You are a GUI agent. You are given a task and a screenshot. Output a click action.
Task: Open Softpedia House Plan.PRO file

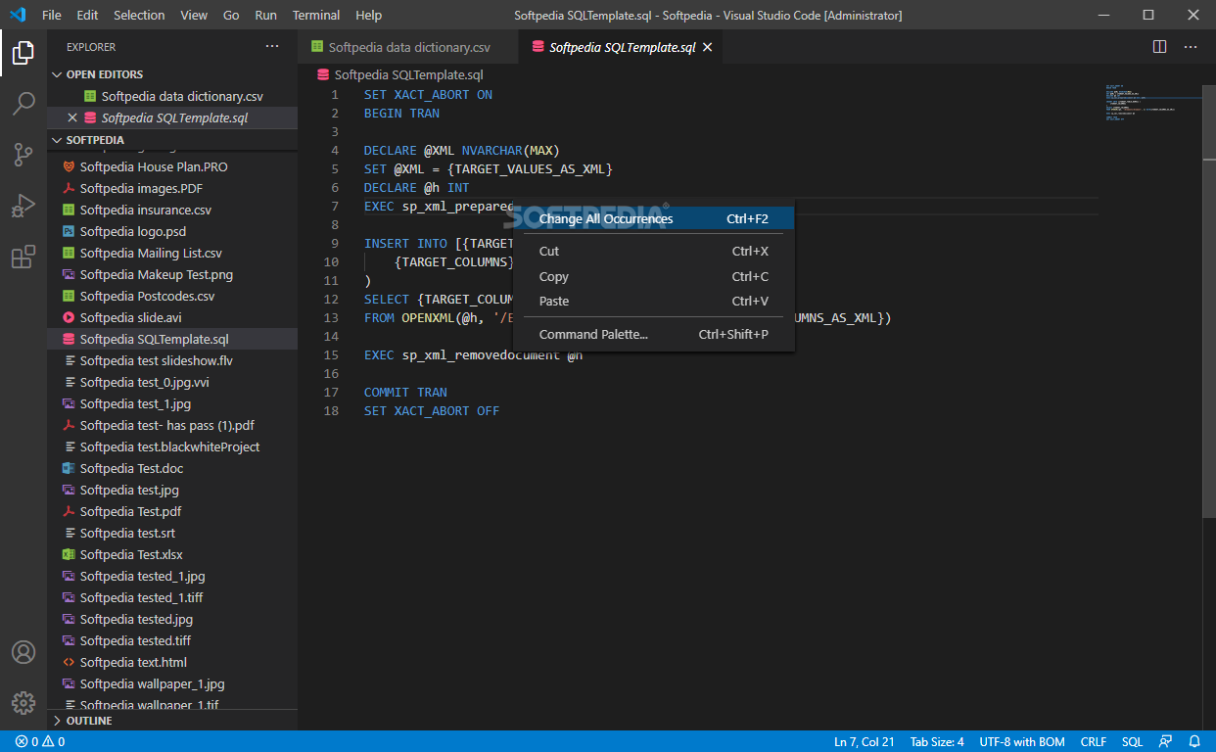click(x=171, y=166)
